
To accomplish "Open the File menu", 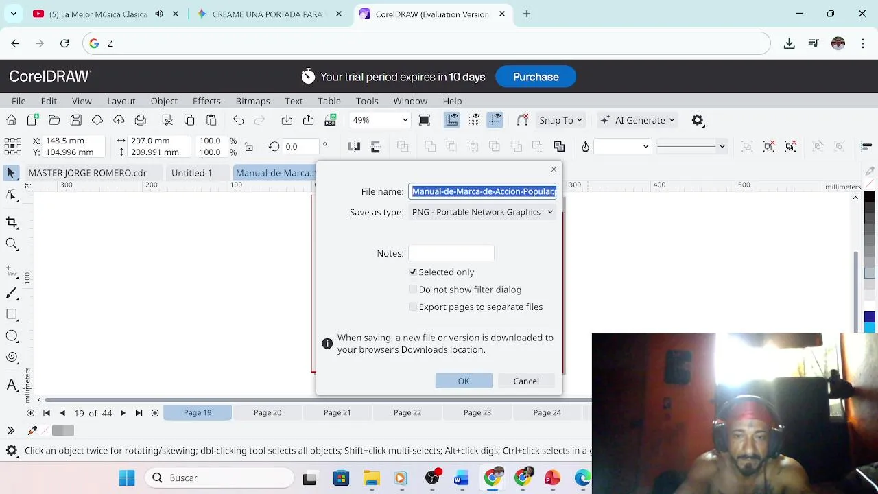I will (19, 101).
